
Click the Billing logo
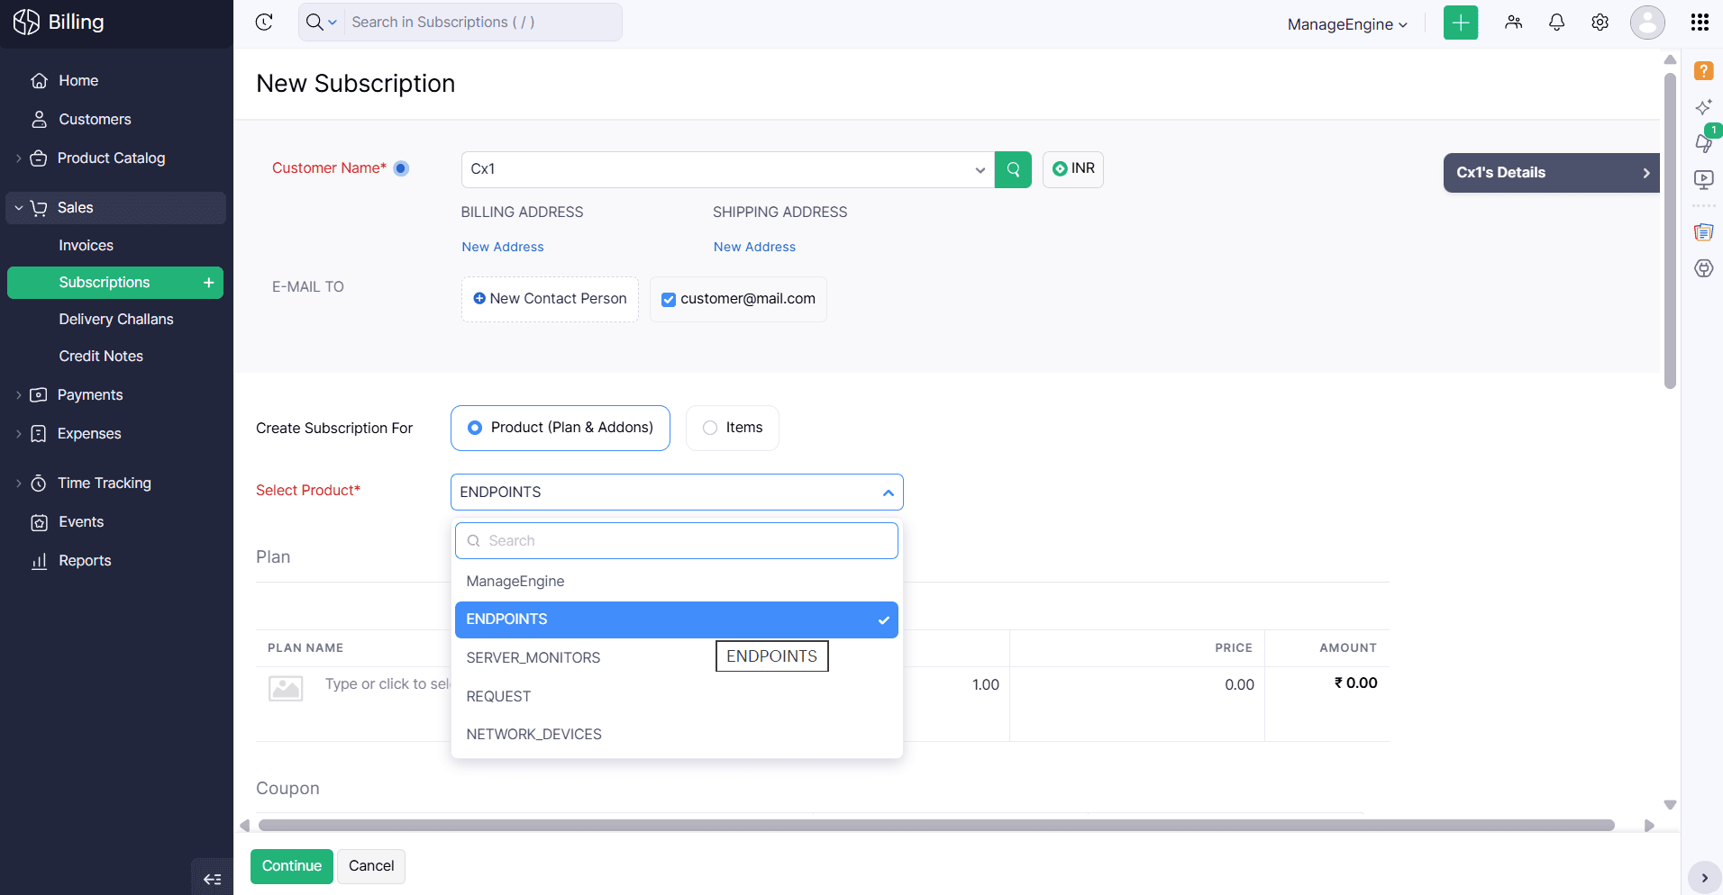pyautogui.click(x=59, y=23)
